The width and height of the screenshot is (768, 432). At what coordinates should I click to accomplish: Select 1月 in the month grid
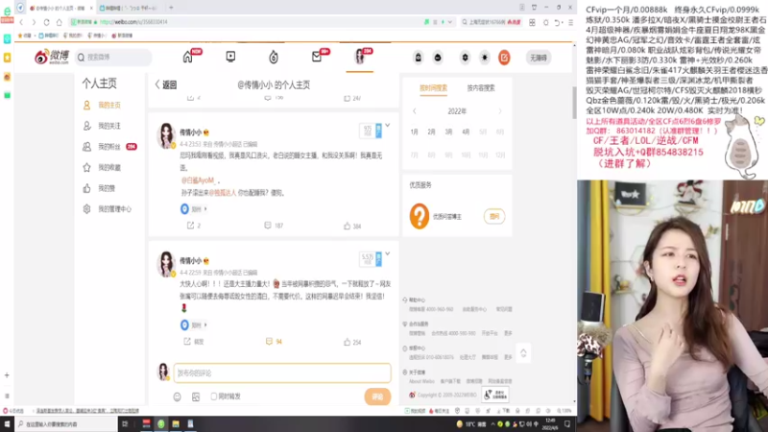[415, 132]
